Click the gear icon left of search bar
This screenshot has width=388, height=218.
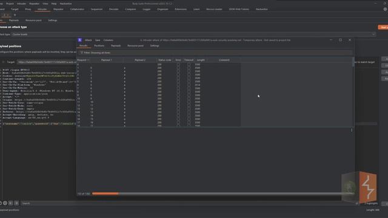click(x=5, y=203)
